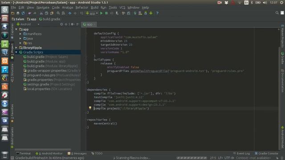This screenshot has width=285, height=160.
Task: Open the Event Log
Action: [241, 153]
